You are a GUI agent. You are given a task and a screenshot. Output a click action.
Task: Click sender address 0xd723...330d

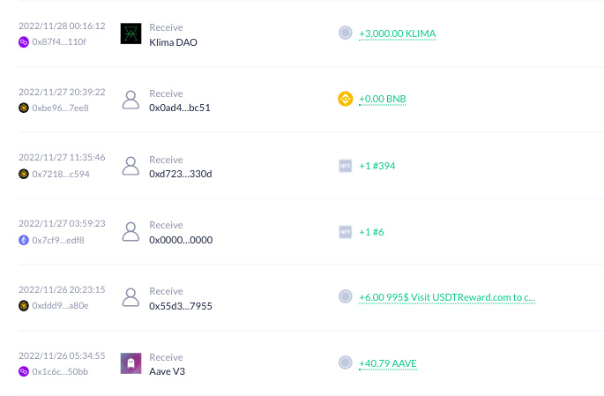coord(180,174)
